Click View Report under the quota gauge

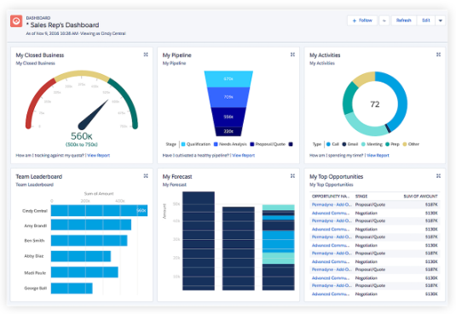coord(99,156)
